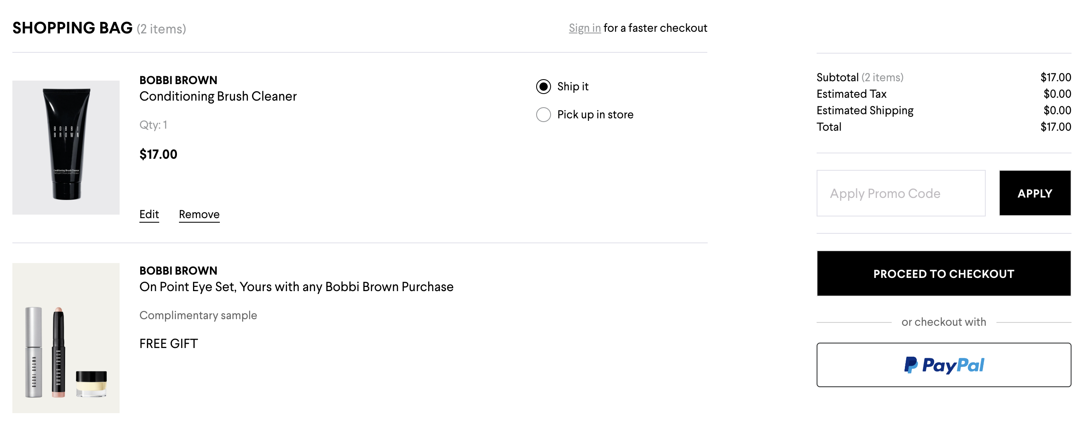The width and height of the screenshot is (1088, 428).
Task: Remove the Conditioning Brush Cleaner from bag
Action: tap(199, 214)
